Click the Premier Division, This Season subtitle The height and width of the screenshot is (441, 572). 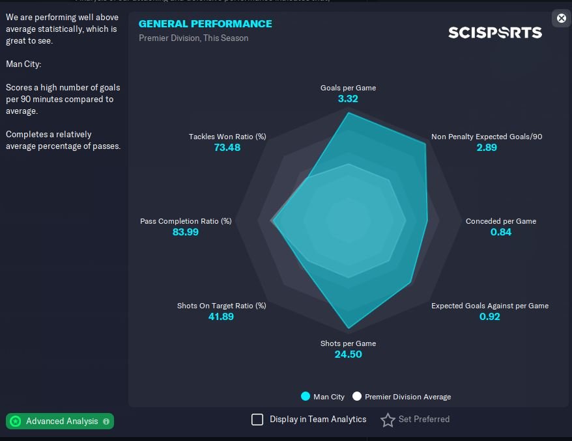193,38
